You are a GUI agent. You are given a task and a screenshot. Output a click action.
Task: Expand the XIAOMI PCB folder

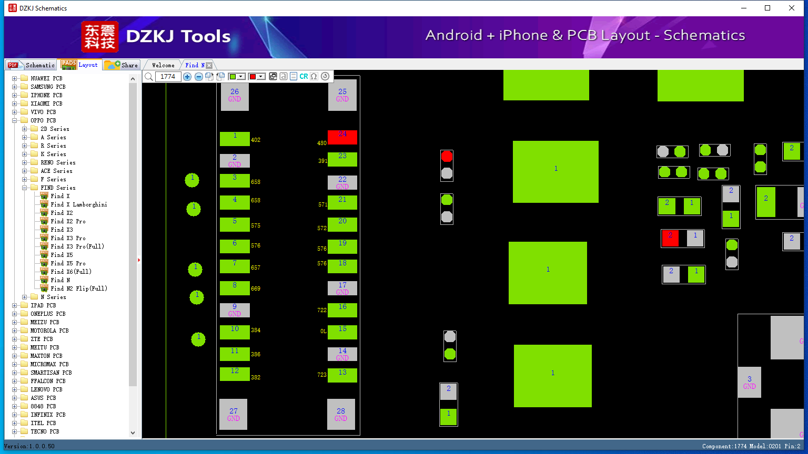click(15, 104)
